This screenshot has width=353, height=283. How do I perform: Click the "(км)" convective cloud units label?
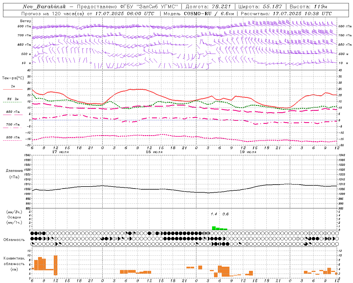pos(14,269)
